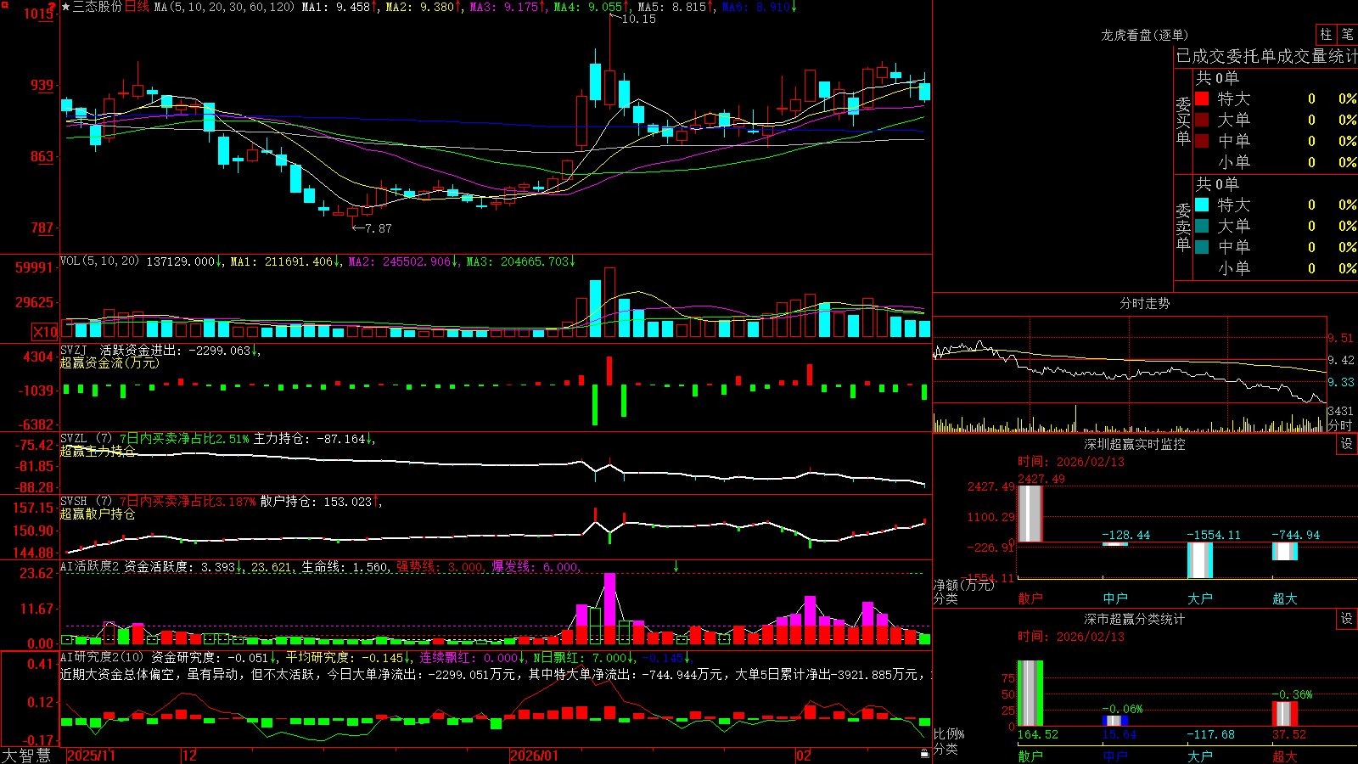Screen dimensions: 1358x764
Task: Click the VOL(5,10,20) indicator label
Action: tap(99, 261)
